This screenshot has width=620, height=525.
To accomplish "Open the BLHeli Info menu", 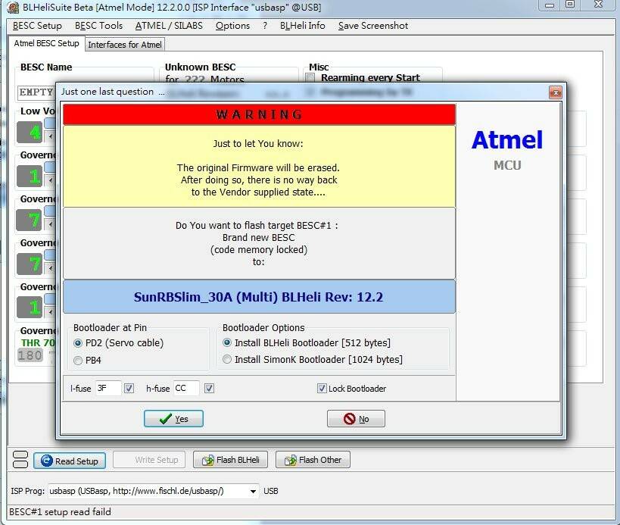I will click(303, 26).
